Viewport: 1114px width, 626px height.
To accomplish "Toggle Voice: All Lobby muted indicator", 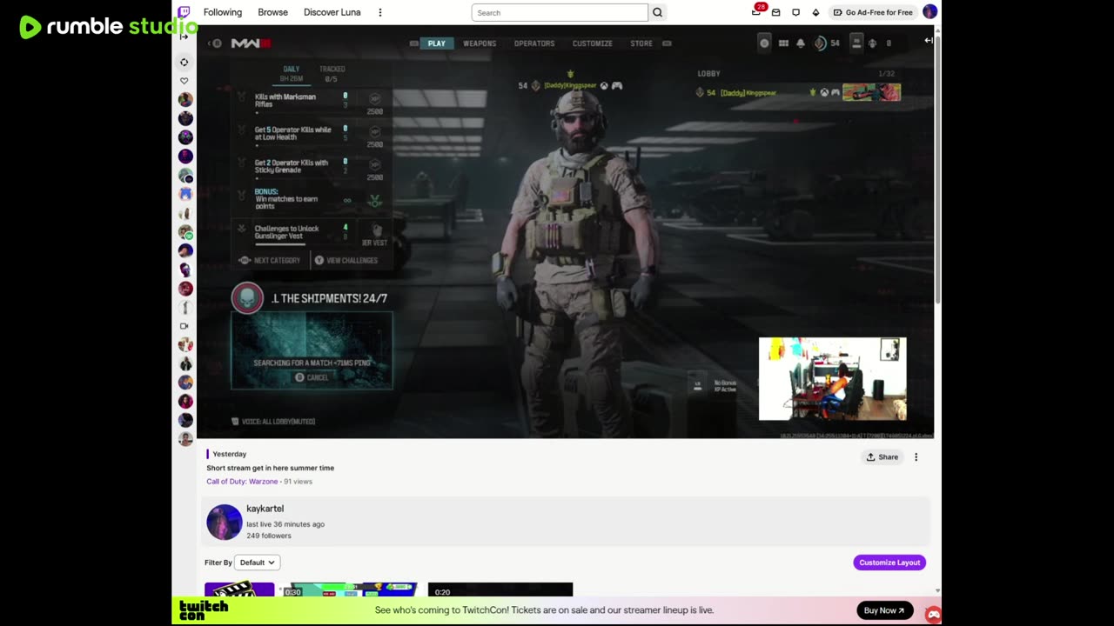I will [273, 422].
